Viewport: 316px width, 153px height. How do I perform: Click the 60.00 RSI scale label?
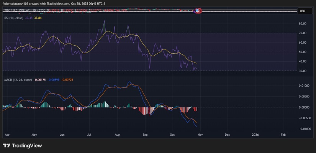coord(303,43)
